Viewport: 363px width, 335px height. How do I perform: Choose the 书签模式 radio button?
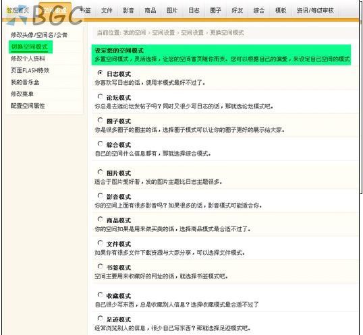click(101, 266)
